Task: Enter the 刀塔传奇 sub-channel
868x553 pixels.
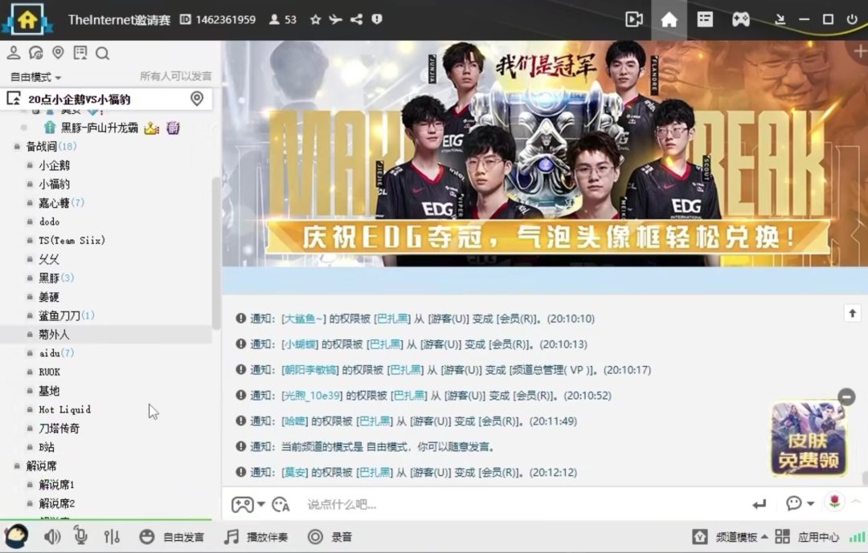Action: (x=59, y=429)
